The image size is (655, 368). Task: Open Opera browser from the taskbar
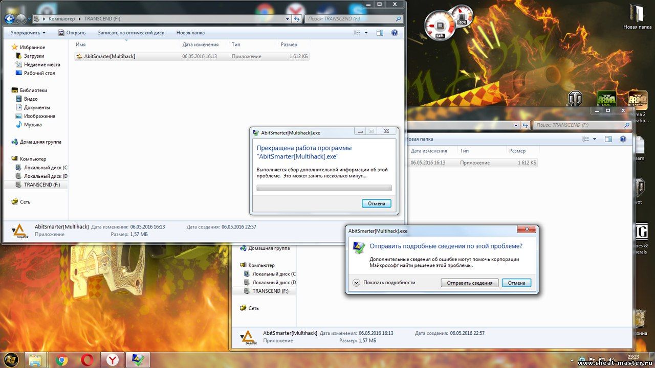87,360
